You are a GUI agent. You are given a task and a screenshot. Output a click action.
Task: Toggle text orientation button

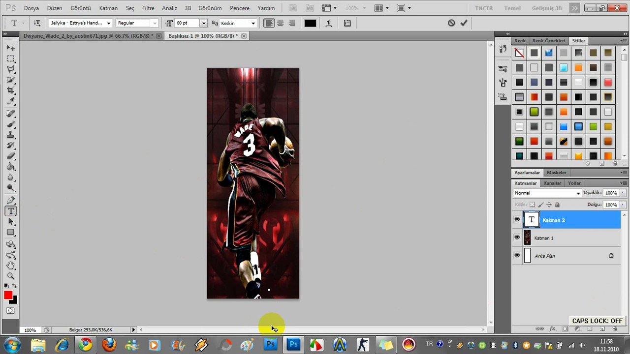coord(37,23)
